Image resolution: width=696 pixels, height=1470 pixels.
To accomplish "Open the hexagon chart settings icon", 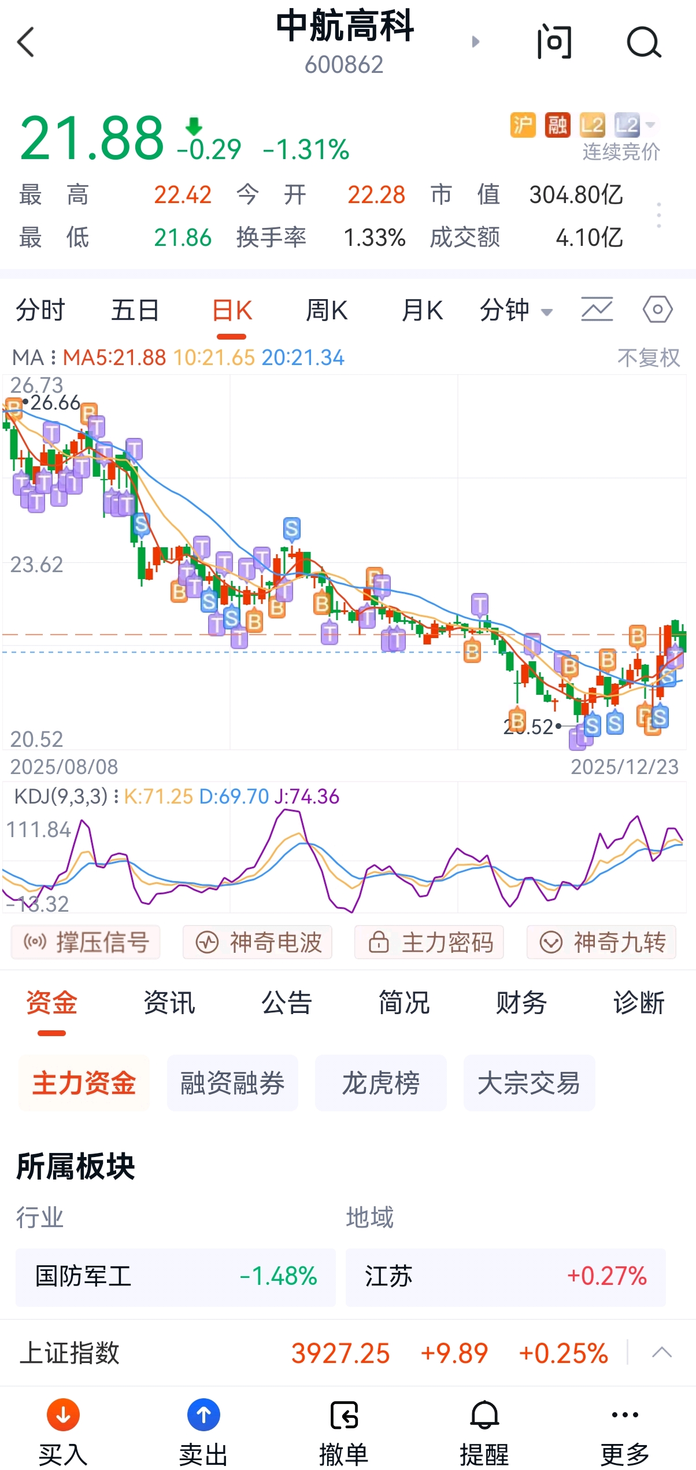I will click(658, 310).
